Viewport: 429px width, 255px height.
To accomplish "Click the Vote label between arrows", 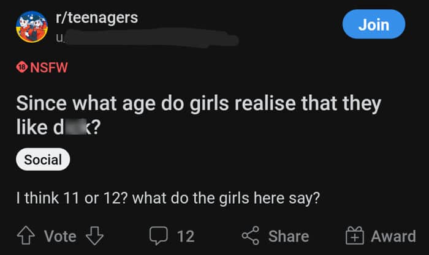I will (x=60, y=236).
